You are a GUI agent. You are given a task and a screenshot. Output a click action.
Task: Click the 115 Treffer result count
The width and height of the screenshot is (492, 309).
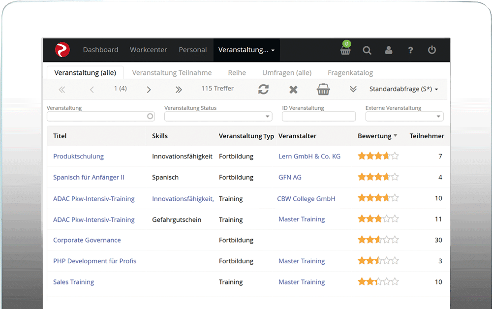coord(217,89)
